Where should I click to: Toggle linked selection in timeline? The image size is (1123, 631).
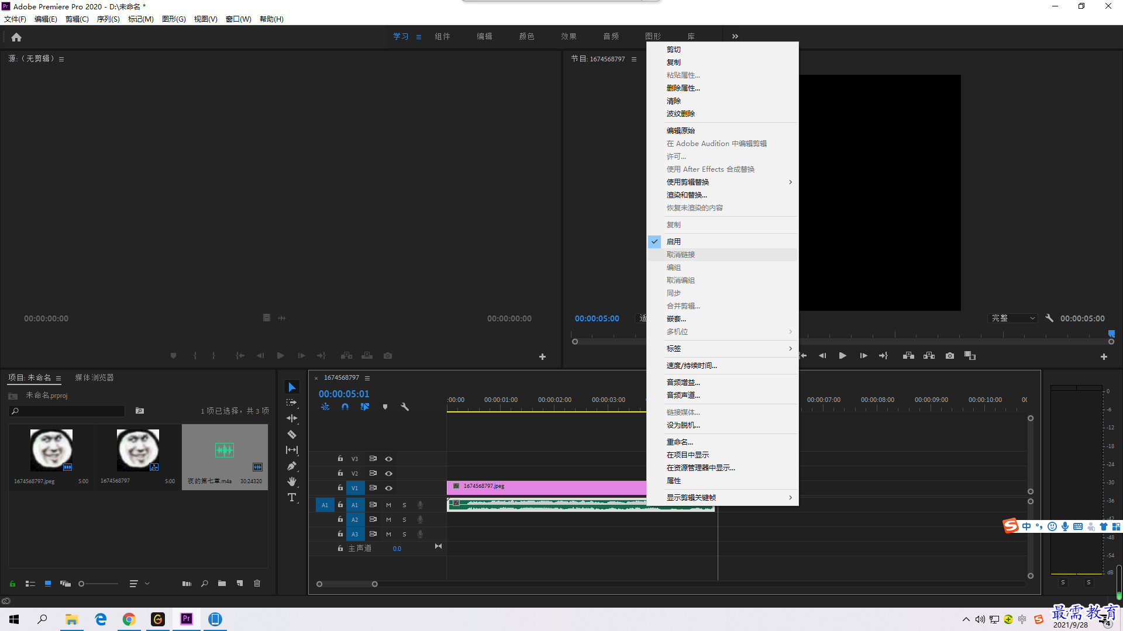pos(365,407)
